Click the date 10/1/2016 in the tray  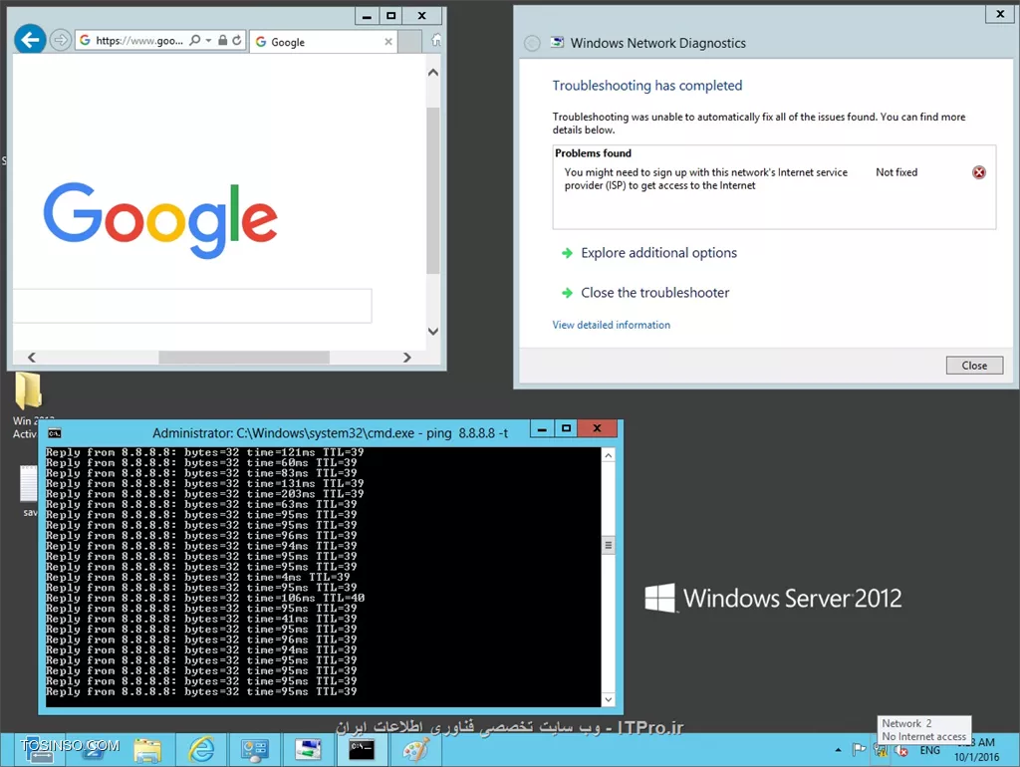tap(976, 757)
